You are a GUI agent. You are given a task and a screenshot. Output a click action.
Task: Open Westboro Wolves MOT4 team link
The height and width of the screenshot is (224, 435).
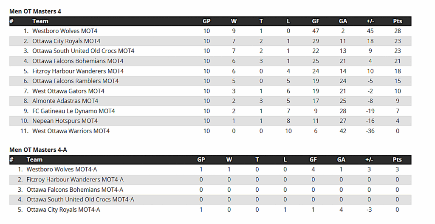(x=65, y=31)
